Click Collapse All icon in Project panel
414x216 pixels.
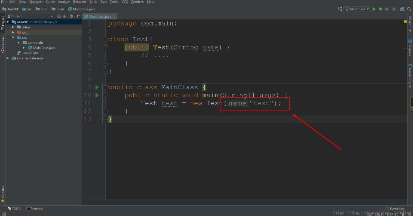pyautogui.click(x=64, y=16)
